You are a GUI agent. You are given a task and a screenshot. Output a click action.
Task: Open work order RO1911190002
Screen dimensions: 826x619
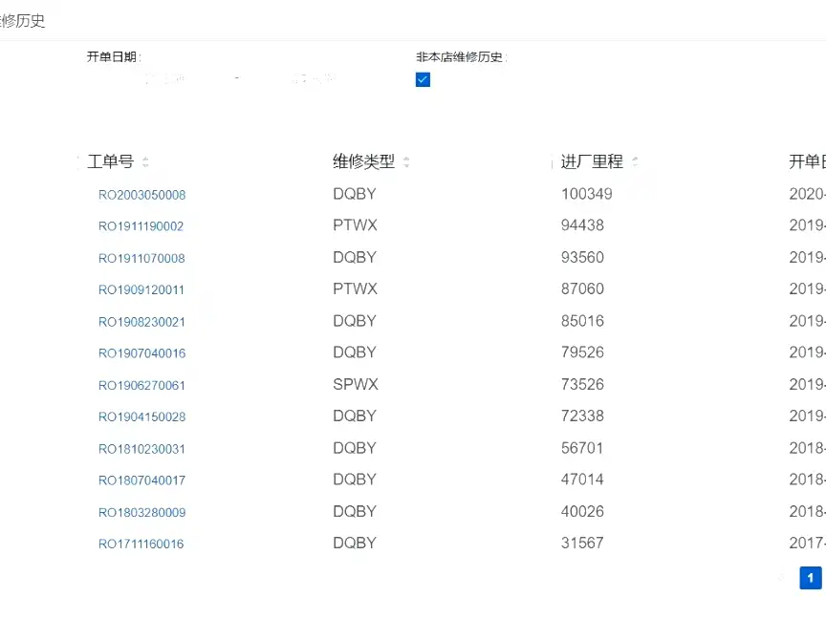pyautogui.click(x=141, y=226)
